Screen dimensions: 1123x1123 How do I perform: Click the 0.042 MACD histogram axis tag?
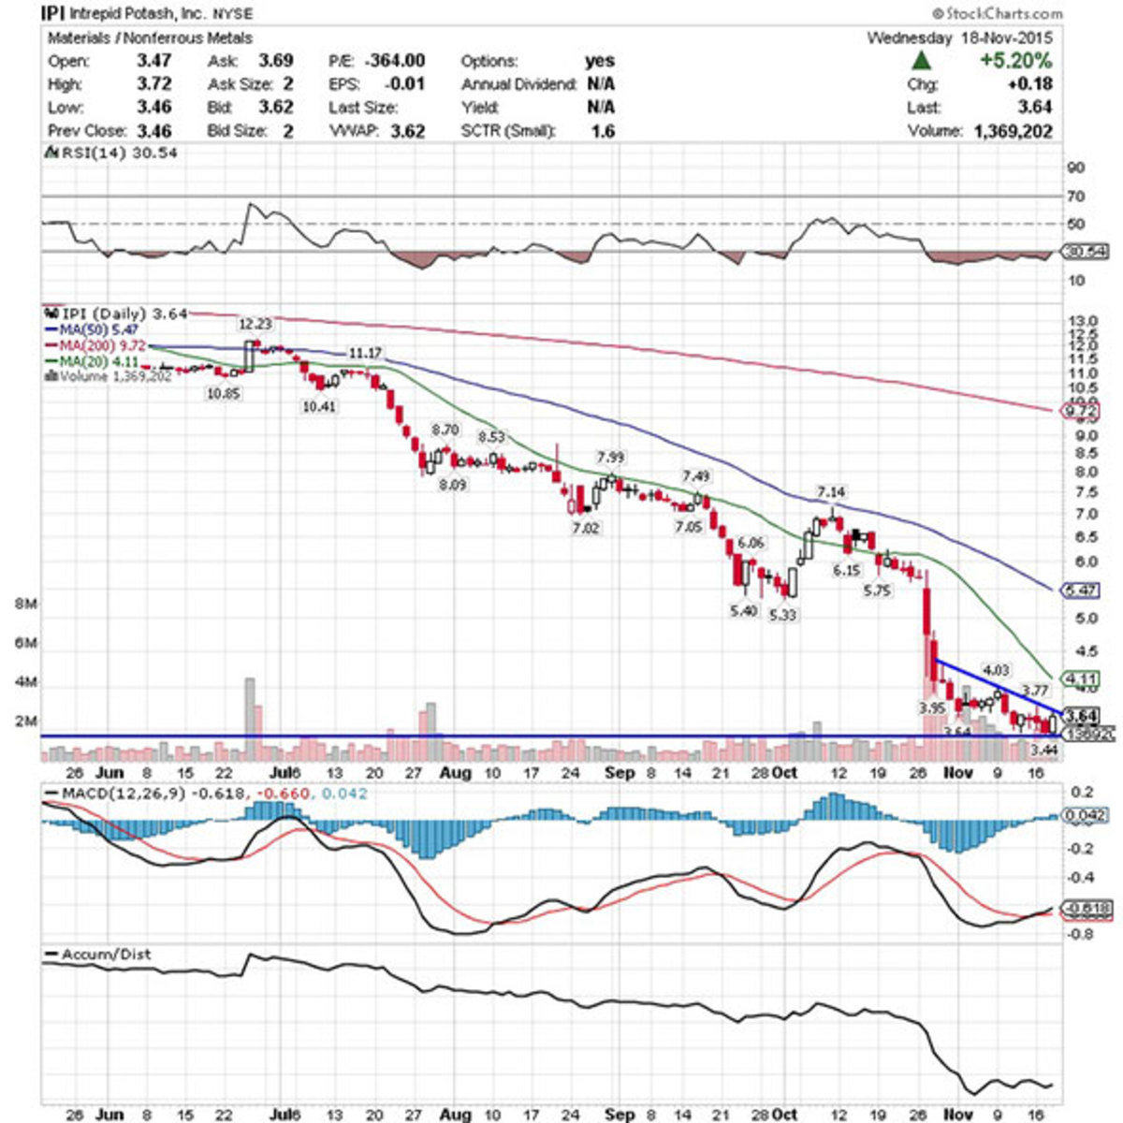click(1086, 816)
